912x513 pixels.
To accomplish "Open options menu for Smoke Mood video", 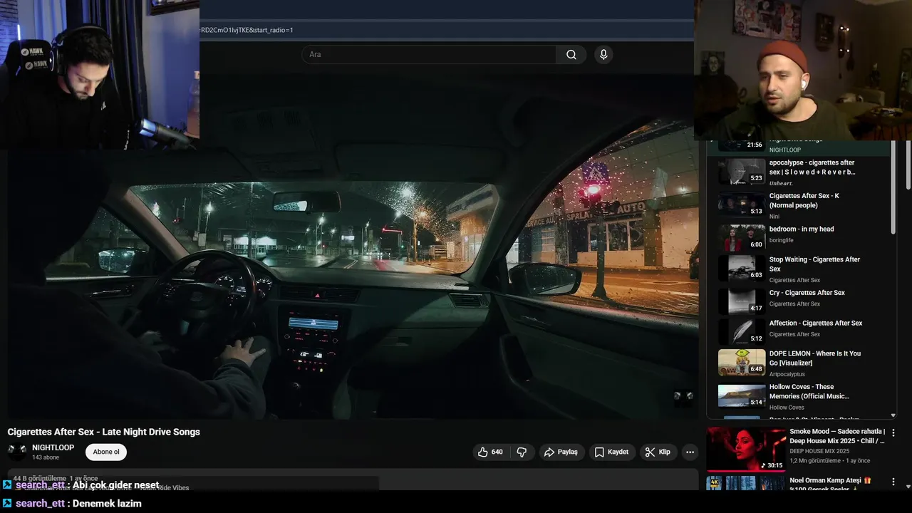I will point(893,432).
